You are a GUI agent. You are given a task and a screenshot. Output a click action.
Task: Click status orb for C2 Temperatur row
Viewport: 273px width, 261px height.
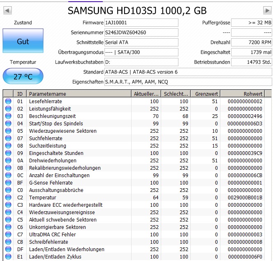pos(8,197)
